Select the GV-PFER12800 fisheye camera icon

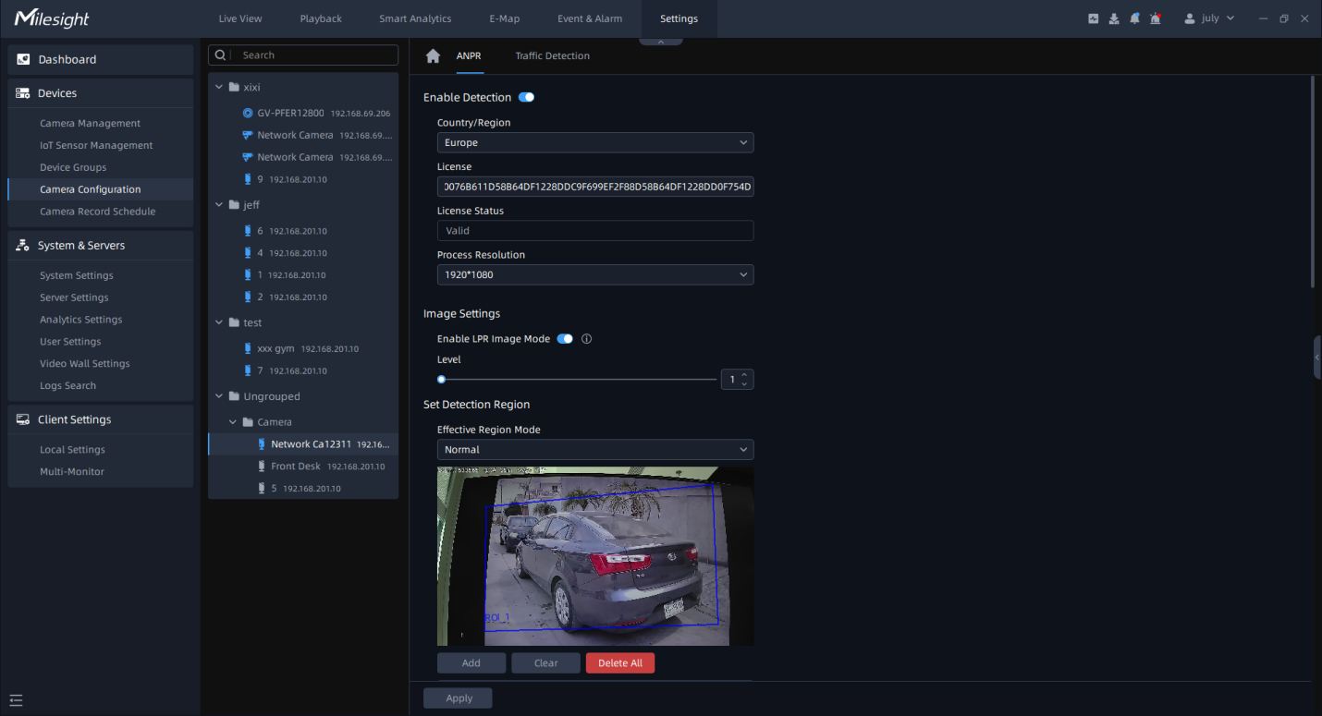pyautogui.click(x=248, y=114)
